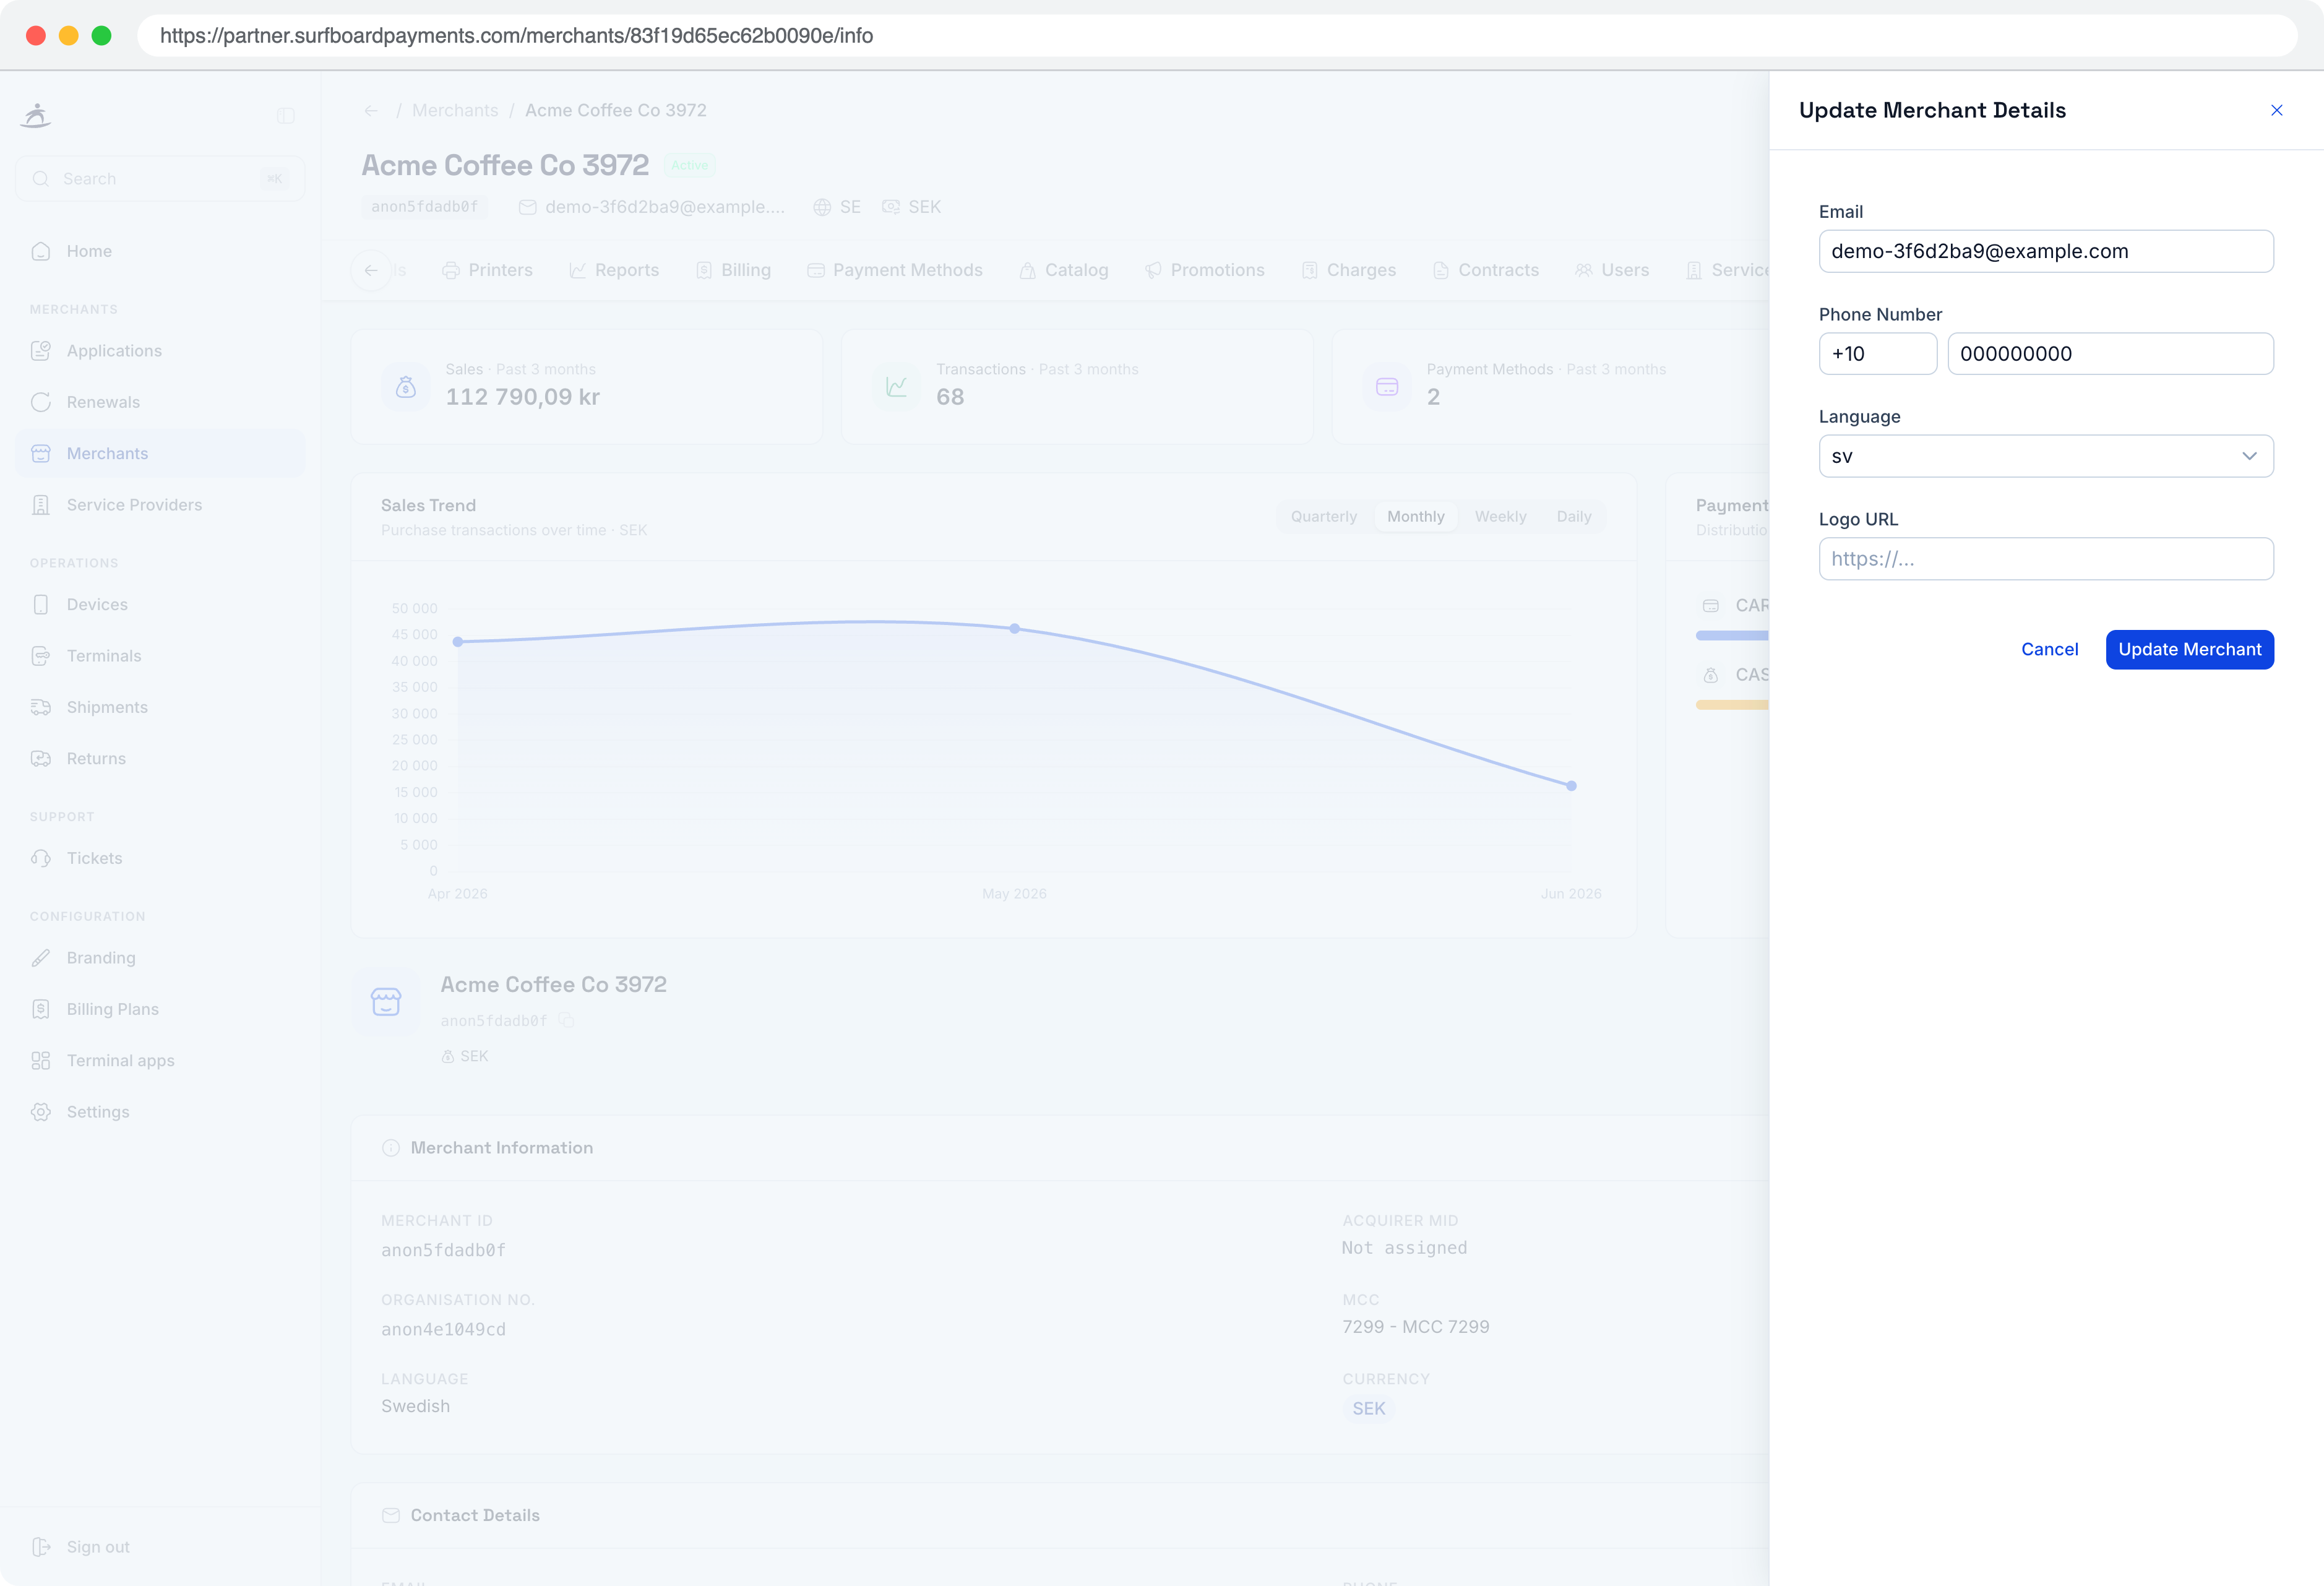The height and width of the screenshot is (1586, 2324).
Task: Select Merchants in the sidebar
Action: tap(160, 453)
